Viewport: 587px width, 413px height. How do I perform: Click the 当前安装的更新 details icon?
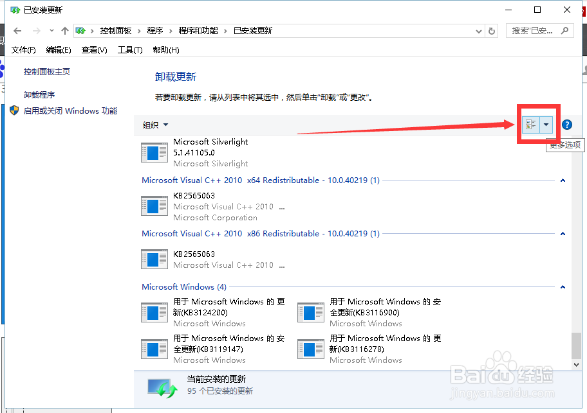[x=162, y=387]
